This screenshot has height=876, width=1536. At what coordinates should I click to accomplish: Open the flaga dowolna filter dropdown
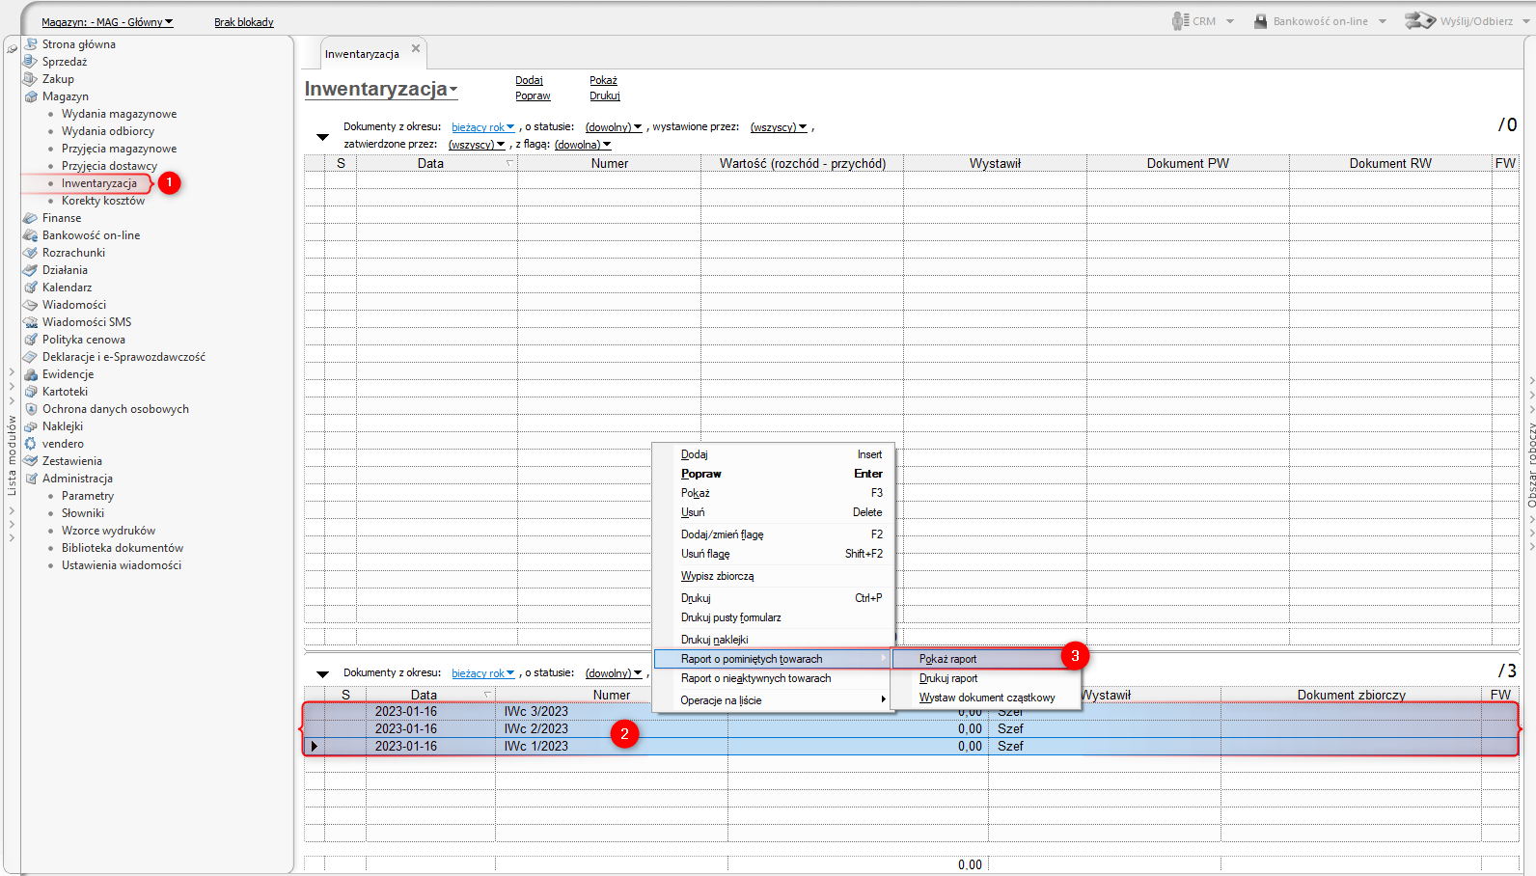[582, 145]
